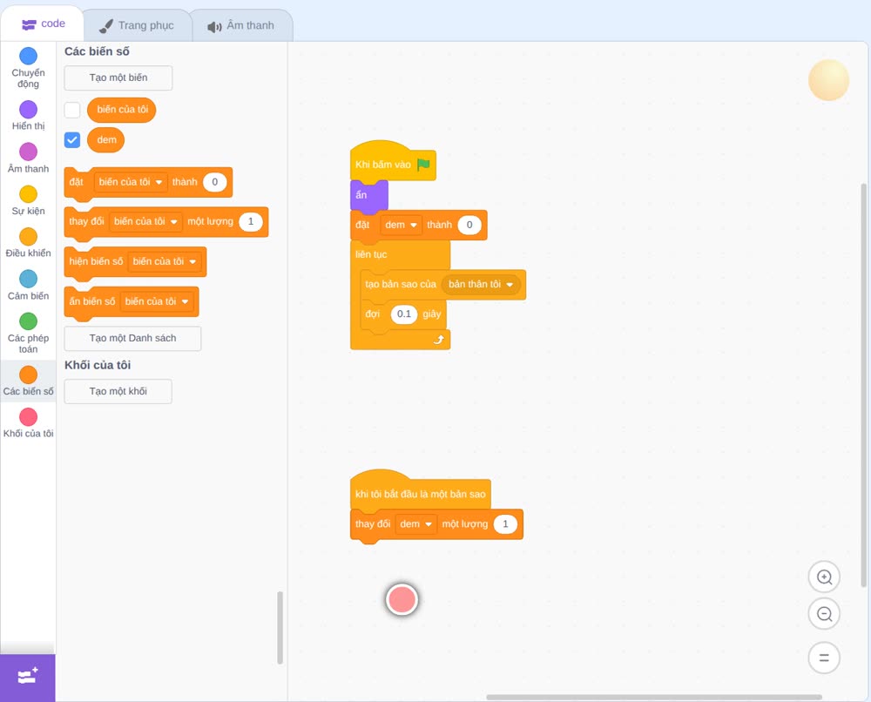
Task: Click the add extension button
Action: [x=28, y=678]
